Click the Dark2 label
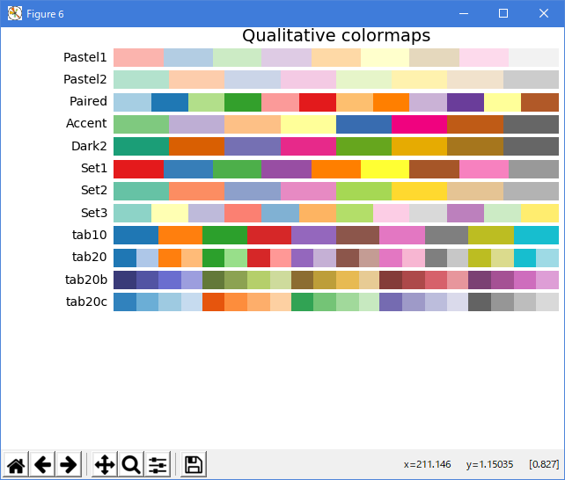The height and width of the screenshot is (480, 565). tap(89, 146)
